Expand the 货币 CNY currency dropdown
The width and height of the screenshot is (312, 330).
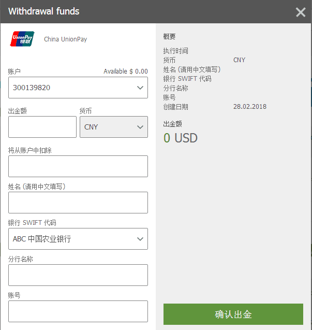(113, 127)
